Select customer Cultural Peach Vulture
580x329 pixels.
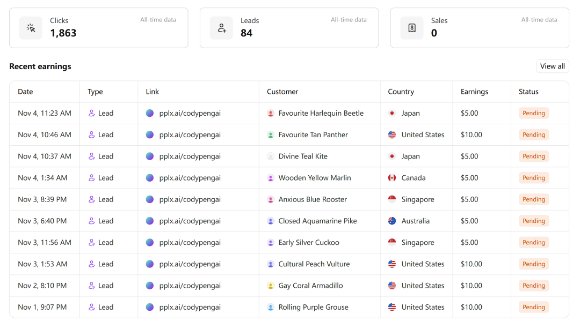tap(314, 264)
